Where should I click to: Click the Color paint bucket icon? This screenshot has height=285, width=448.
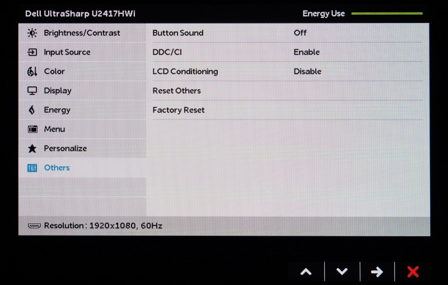pyautogui.click(x=32, y=71)
